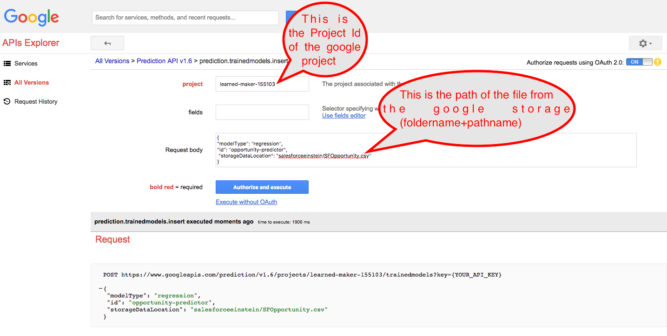Open Services in the sidebar
667x336 pixels.
click(26, 63)
